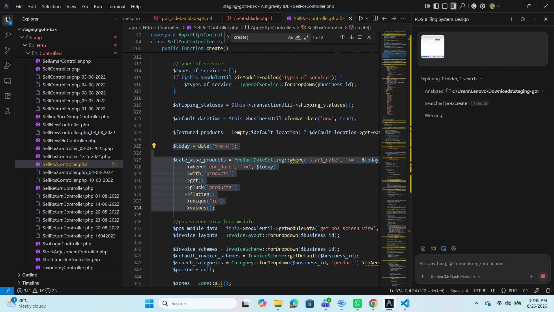Toggle Match Case in find widget
Viewport: 554px width, 312px height.
pyautogui.click(x=290, y=37)
